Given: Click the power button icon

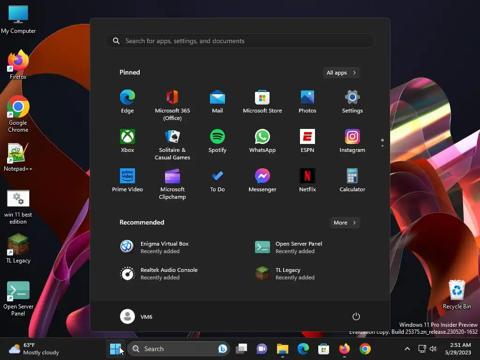Looking at the screenshot, I should tap(356, 316).
